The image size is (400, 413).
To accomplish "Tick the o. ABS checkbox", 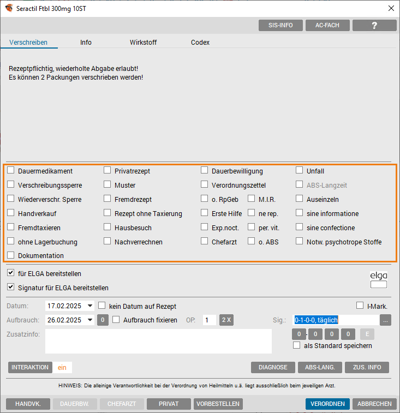I will coord(251,241).
